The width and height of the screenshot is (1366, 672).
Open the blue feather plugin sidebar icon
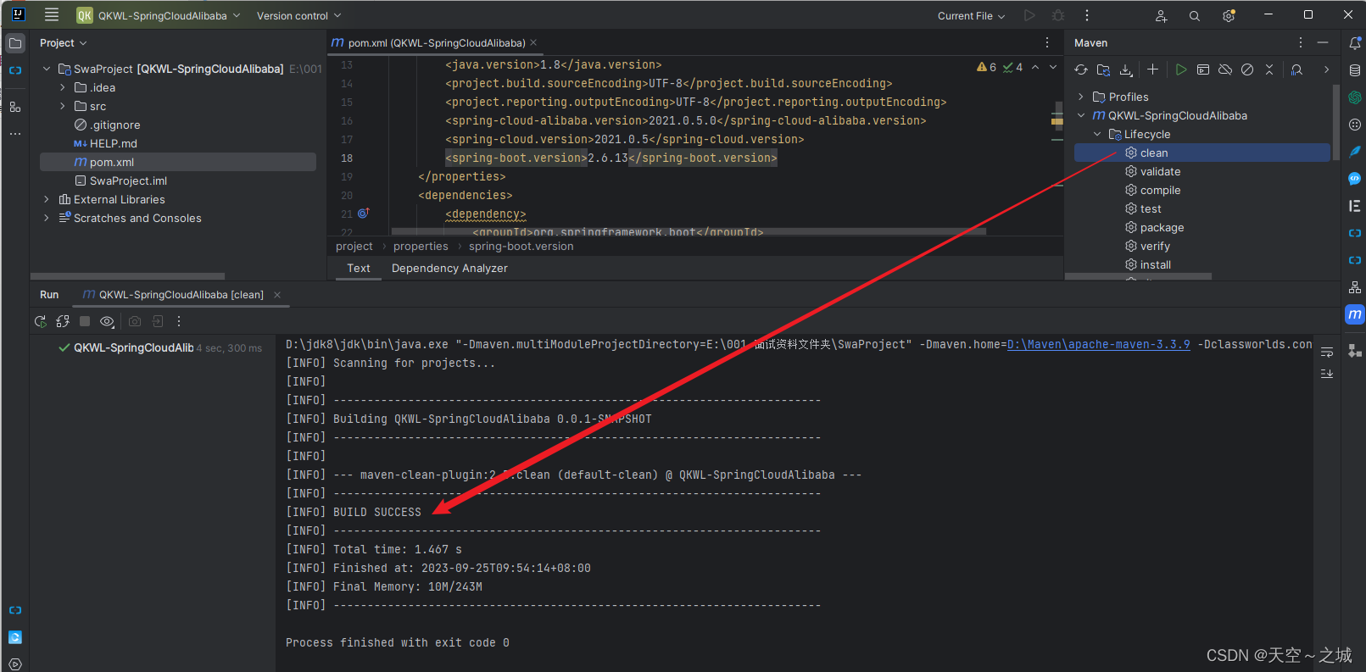(1355, 152)
